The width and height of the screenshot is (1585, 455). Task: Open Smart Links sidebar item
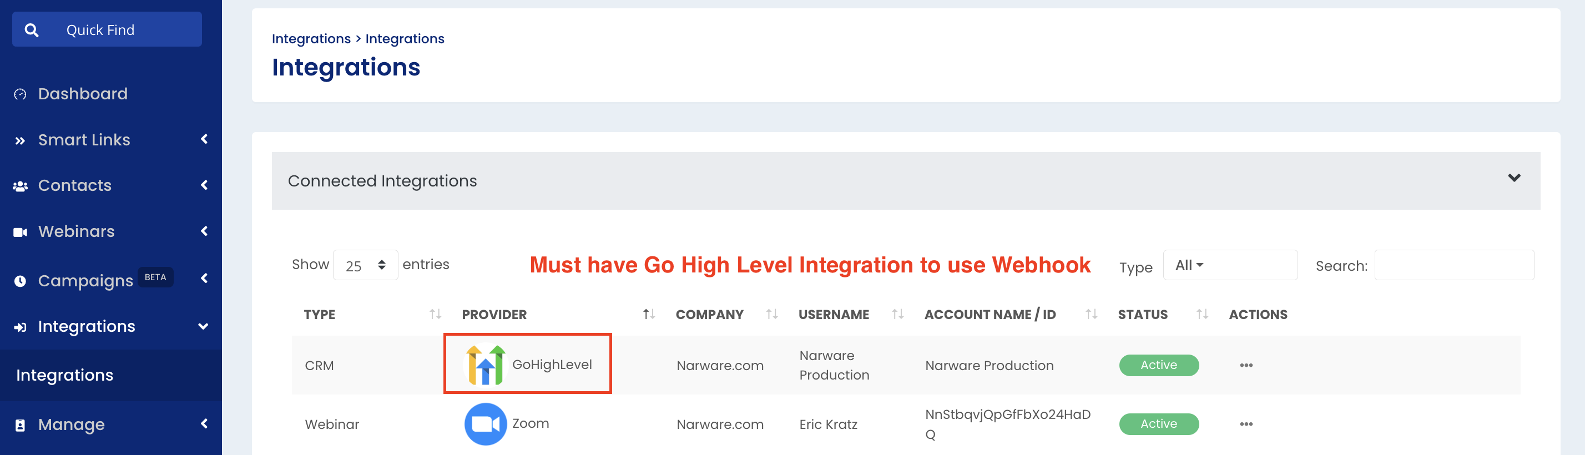click(84, 140)
